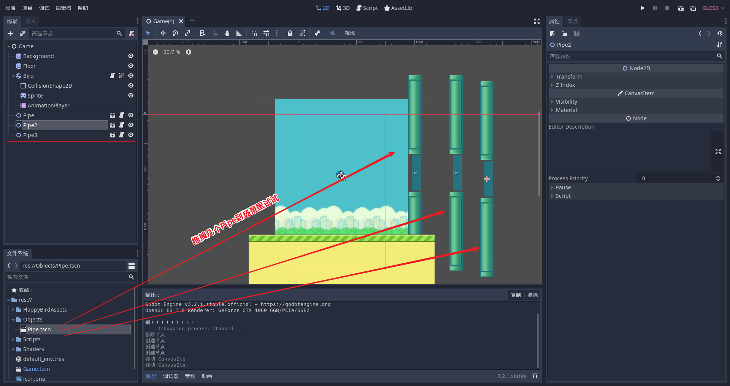The height and width of the screenshot is (386, 730).
Task: Open the 项目 menu
Action: (27, 8)
